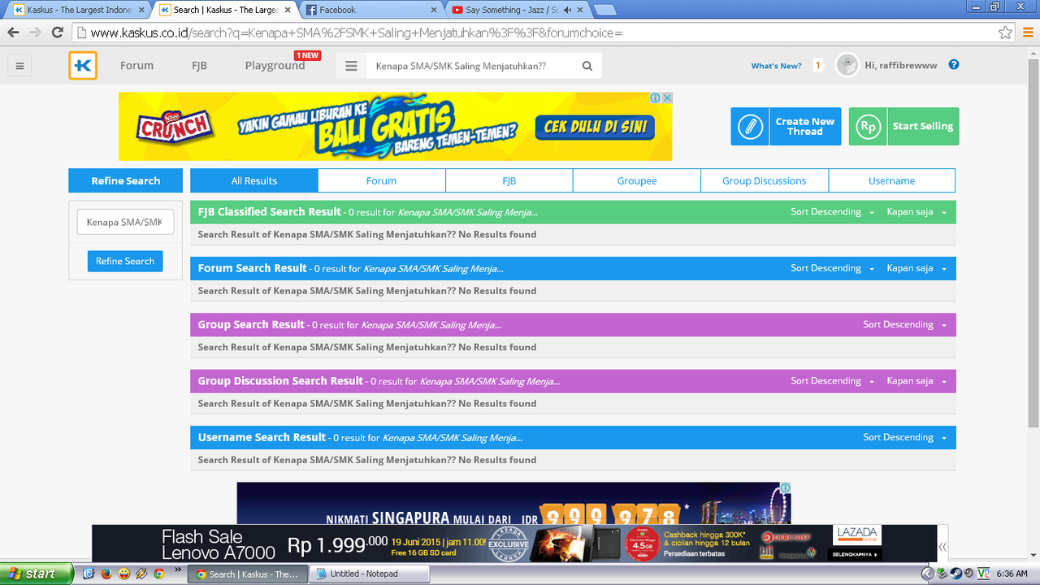This screenshot has width=1040, height=585.
Task: Switch to Kaskus Largest Indonesian browser tab
Action: tap(79, 10)
